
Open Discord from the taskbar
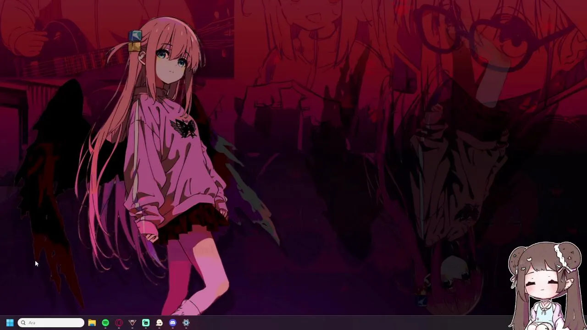point(172,323)
